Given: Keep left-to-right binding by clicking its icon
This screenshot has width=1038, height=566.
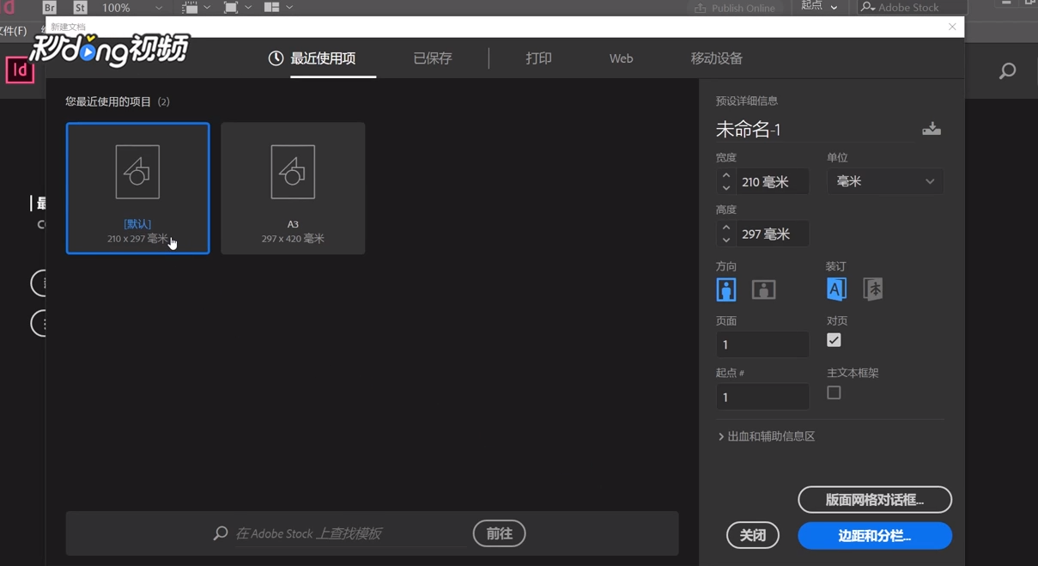Looking at the screenshot, I should [x=836, y=289].
